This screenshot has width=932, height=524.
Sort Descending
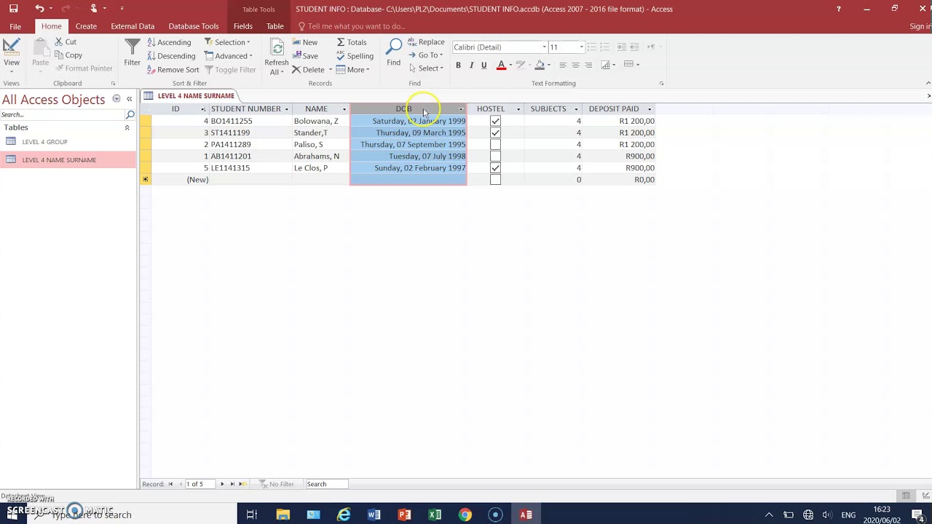point(171,56)
